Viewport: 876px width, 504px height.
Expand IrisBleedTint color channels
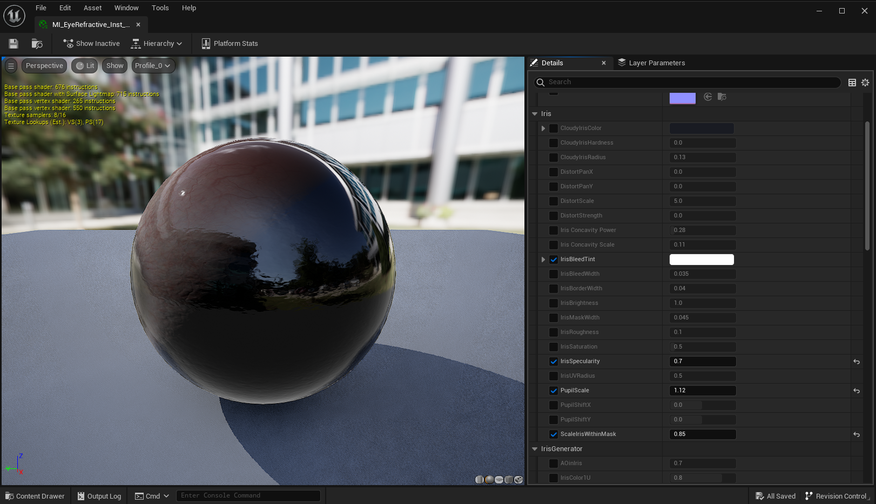(x=543, y=260)
